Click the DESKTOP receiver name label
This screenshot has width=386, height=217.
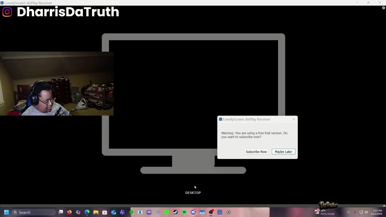tap(193, 193)
